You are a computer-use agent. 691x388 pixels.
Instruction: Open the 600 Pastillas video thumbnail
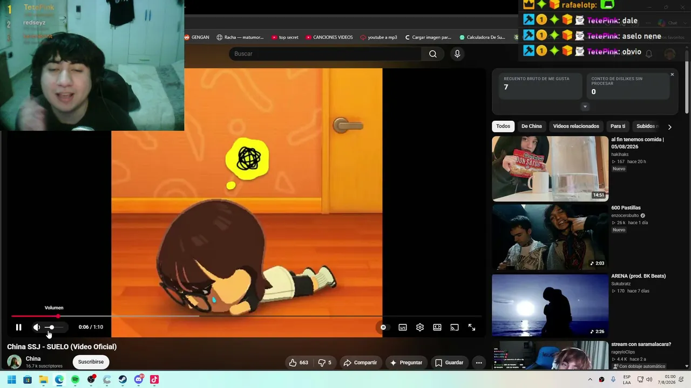550,237
